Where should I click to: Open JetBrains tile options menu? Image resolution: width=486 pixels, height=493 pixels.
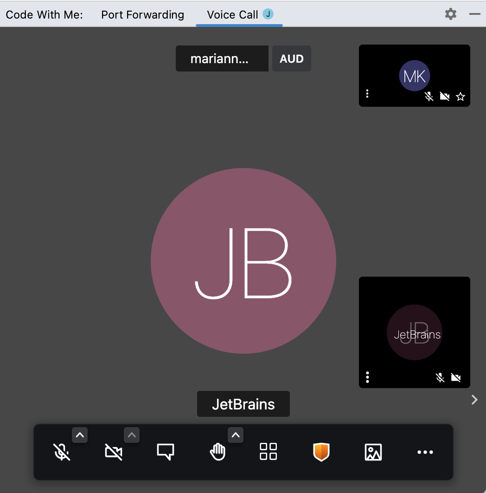pyautogui.click(x=367, y=377)
